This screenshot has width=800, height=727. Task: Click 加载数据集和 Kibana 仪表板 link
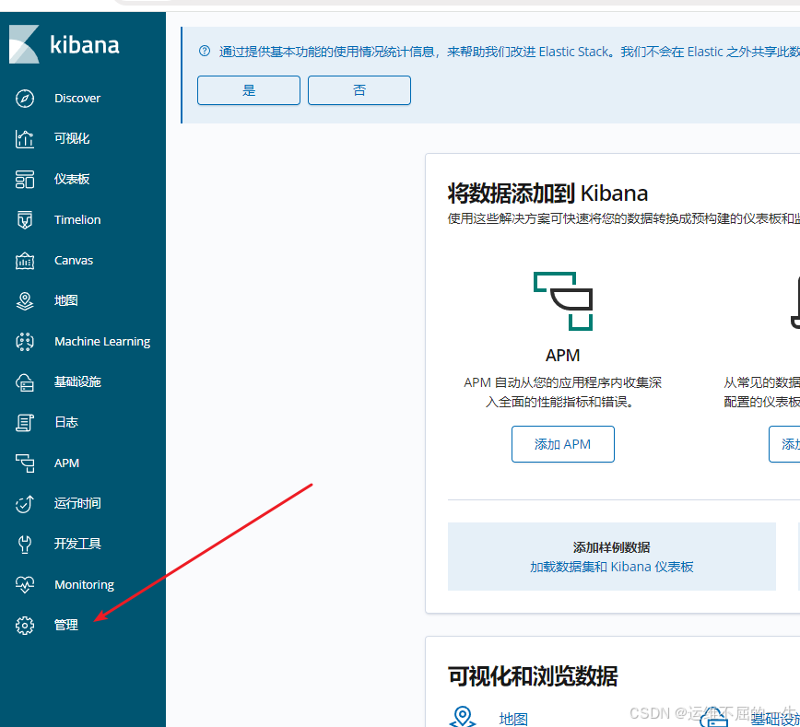click(611, 567)
